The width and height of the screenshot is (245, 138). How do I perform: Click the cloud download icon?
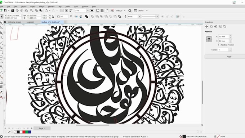[17, 10]
